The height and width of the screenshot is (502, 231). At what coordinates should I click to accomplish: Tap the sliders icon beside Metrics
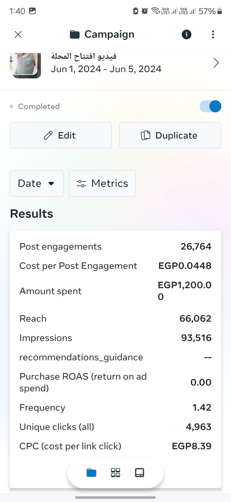(81, 183)
